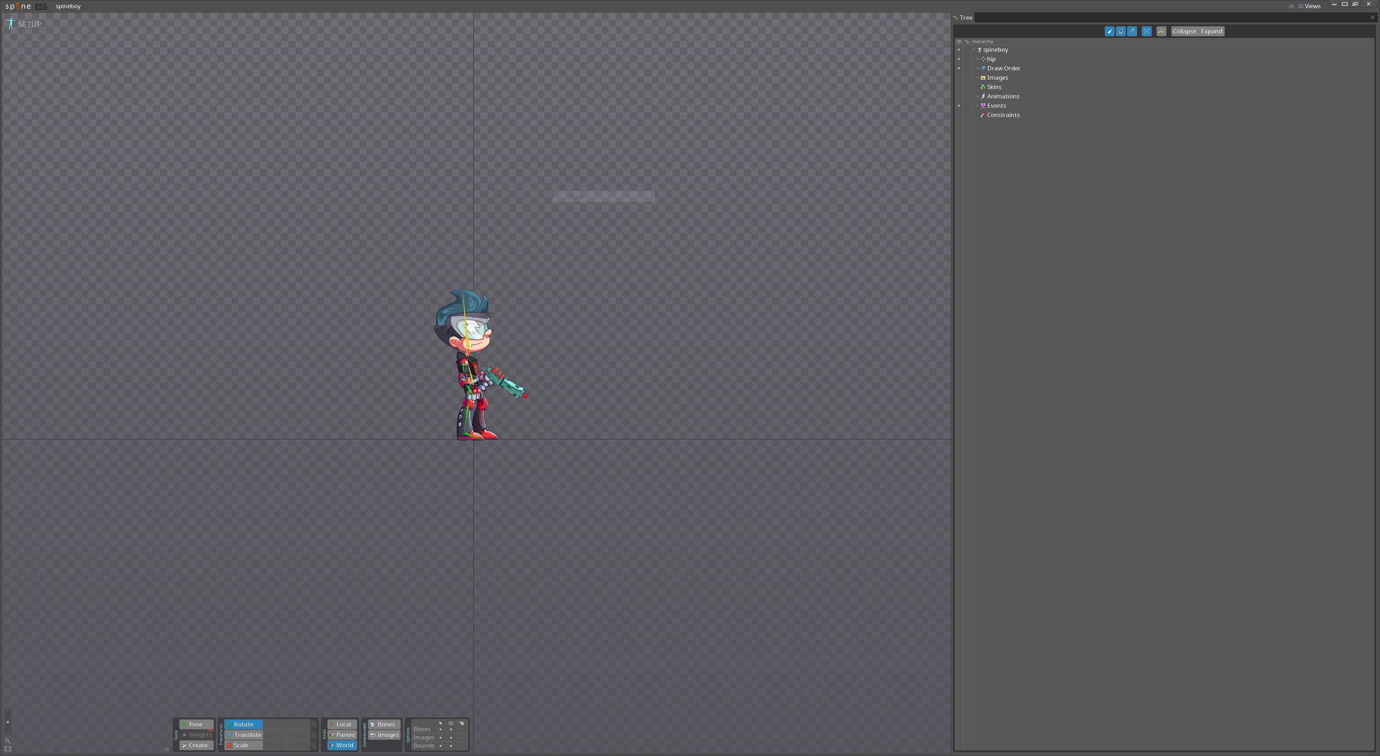Viewport: 1380px width, 756px height.
Task: Open the Views menu
Action: tap(1309, 6)
